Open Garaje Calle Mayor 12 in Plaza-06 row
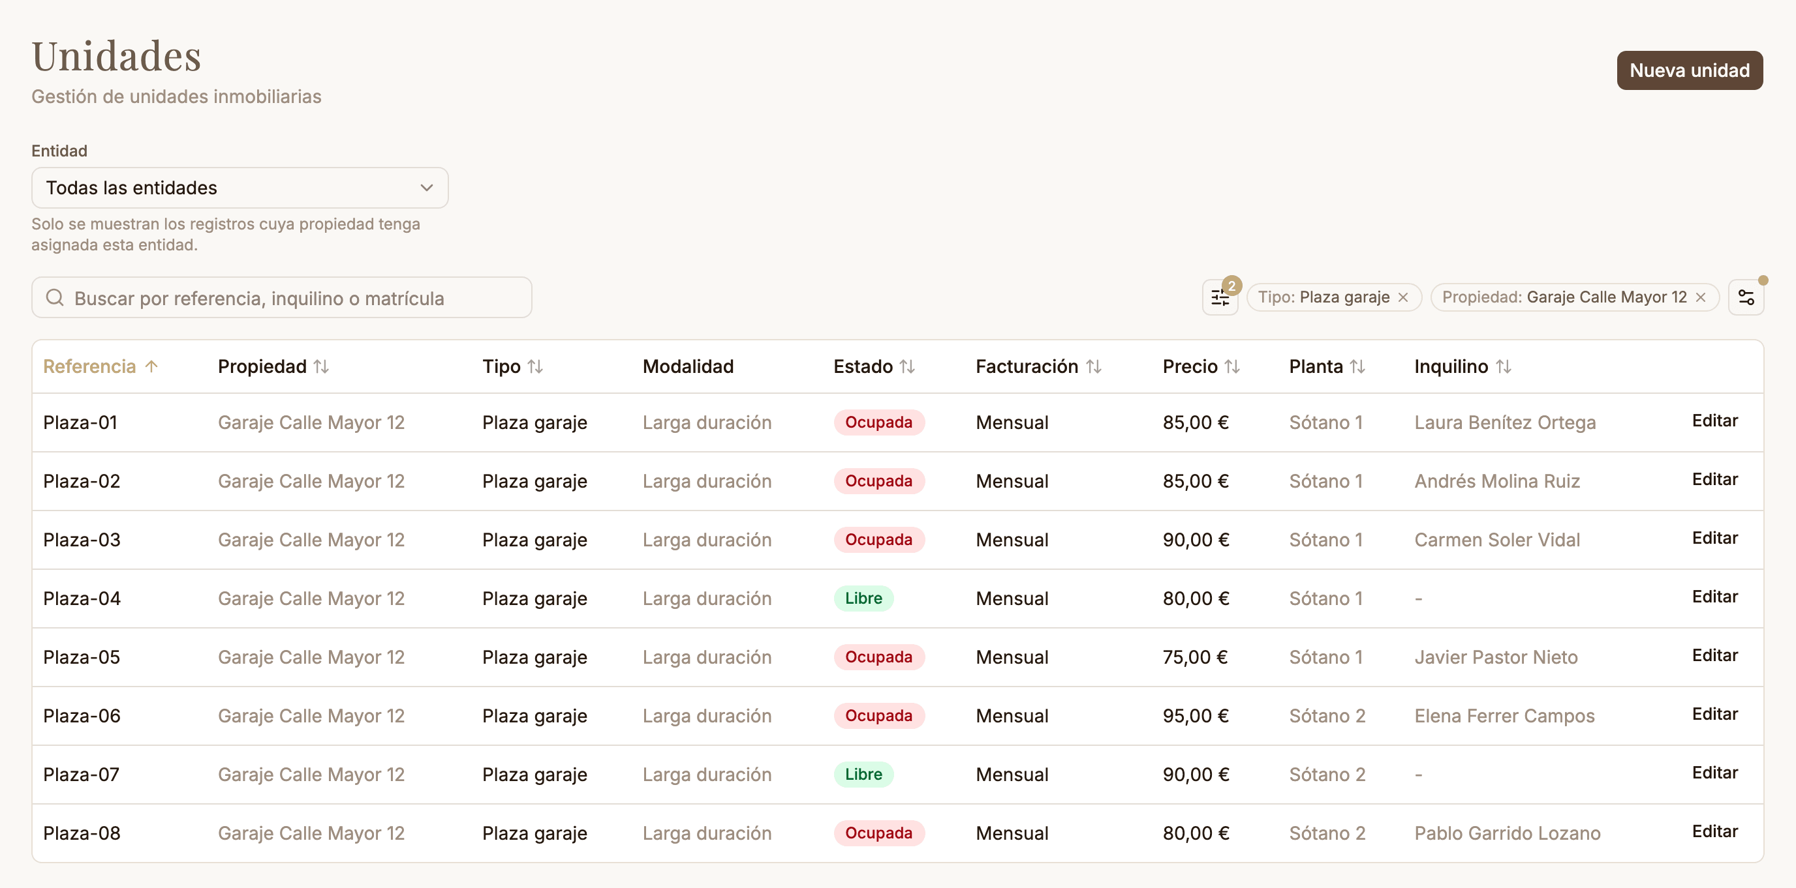Image resolution: width=1796 pixels, height=888 pixels. coord(311,716)
